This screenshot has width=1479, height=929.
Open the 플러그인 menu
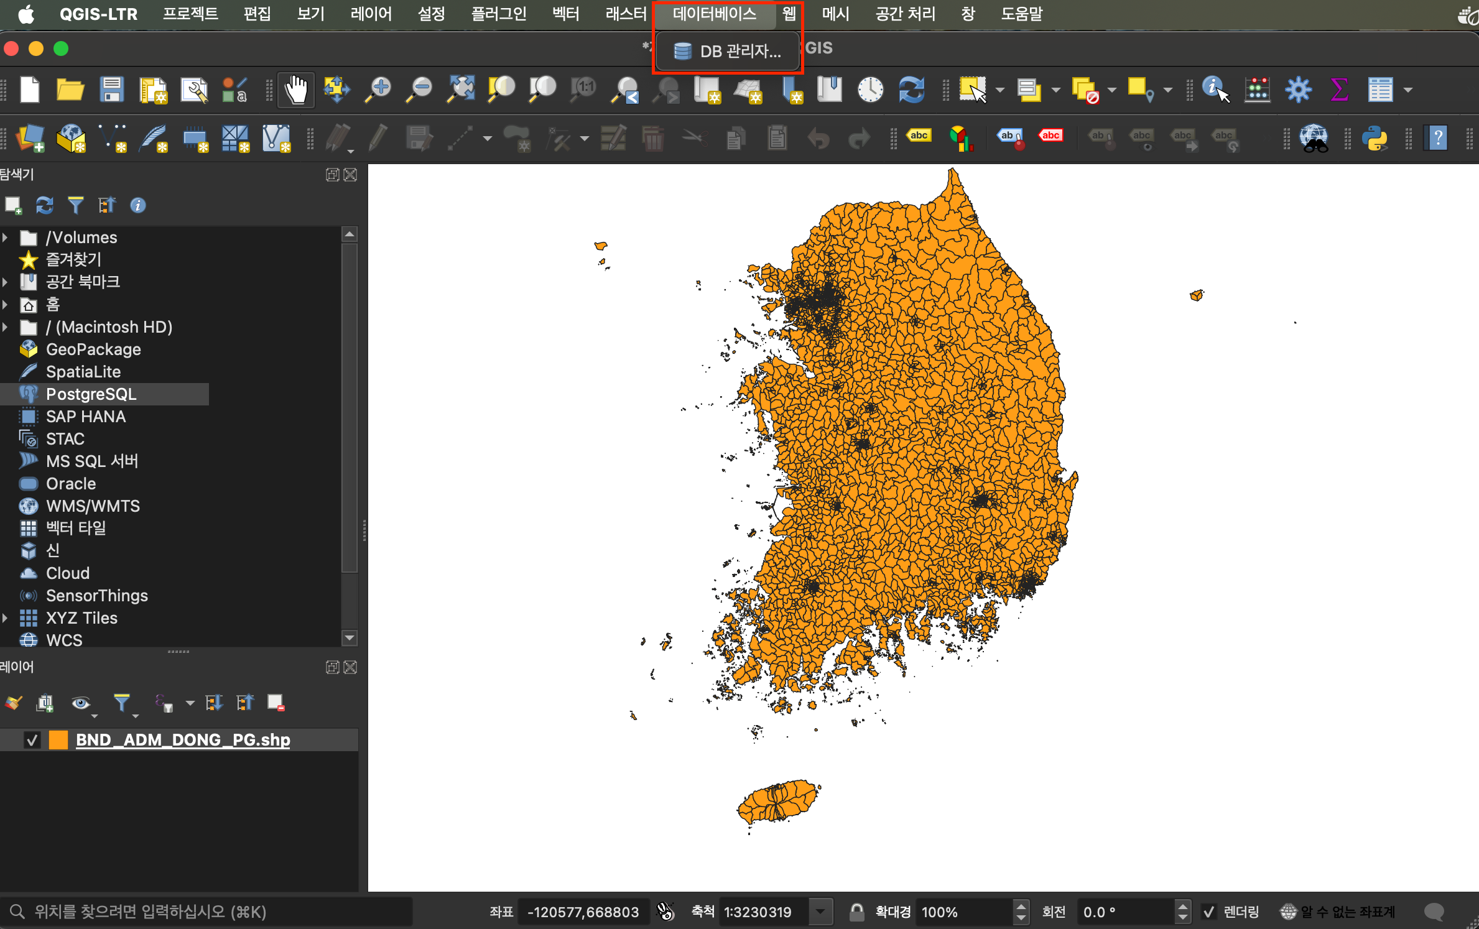pyautogui.click(x=499, y=14)
